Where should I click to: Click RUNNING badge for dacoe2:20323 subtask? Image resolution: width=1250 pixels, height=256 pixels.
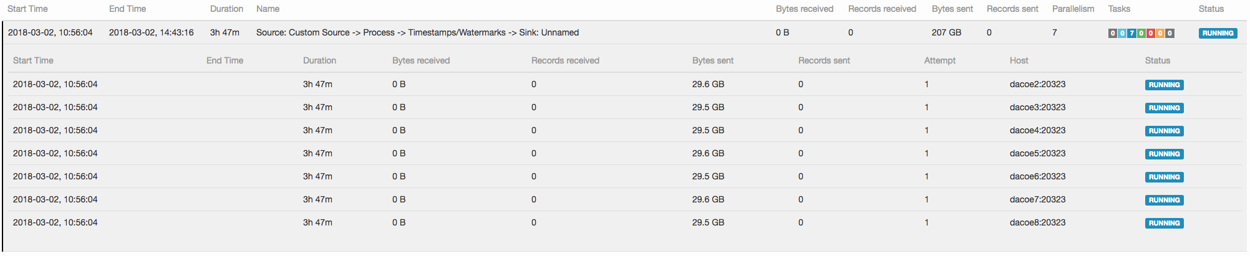pos(1164,85)
